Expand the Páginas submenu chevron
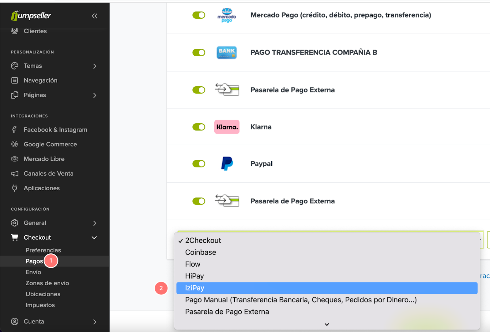This screenshot has width=490, height=332. (x=95, y=95)
